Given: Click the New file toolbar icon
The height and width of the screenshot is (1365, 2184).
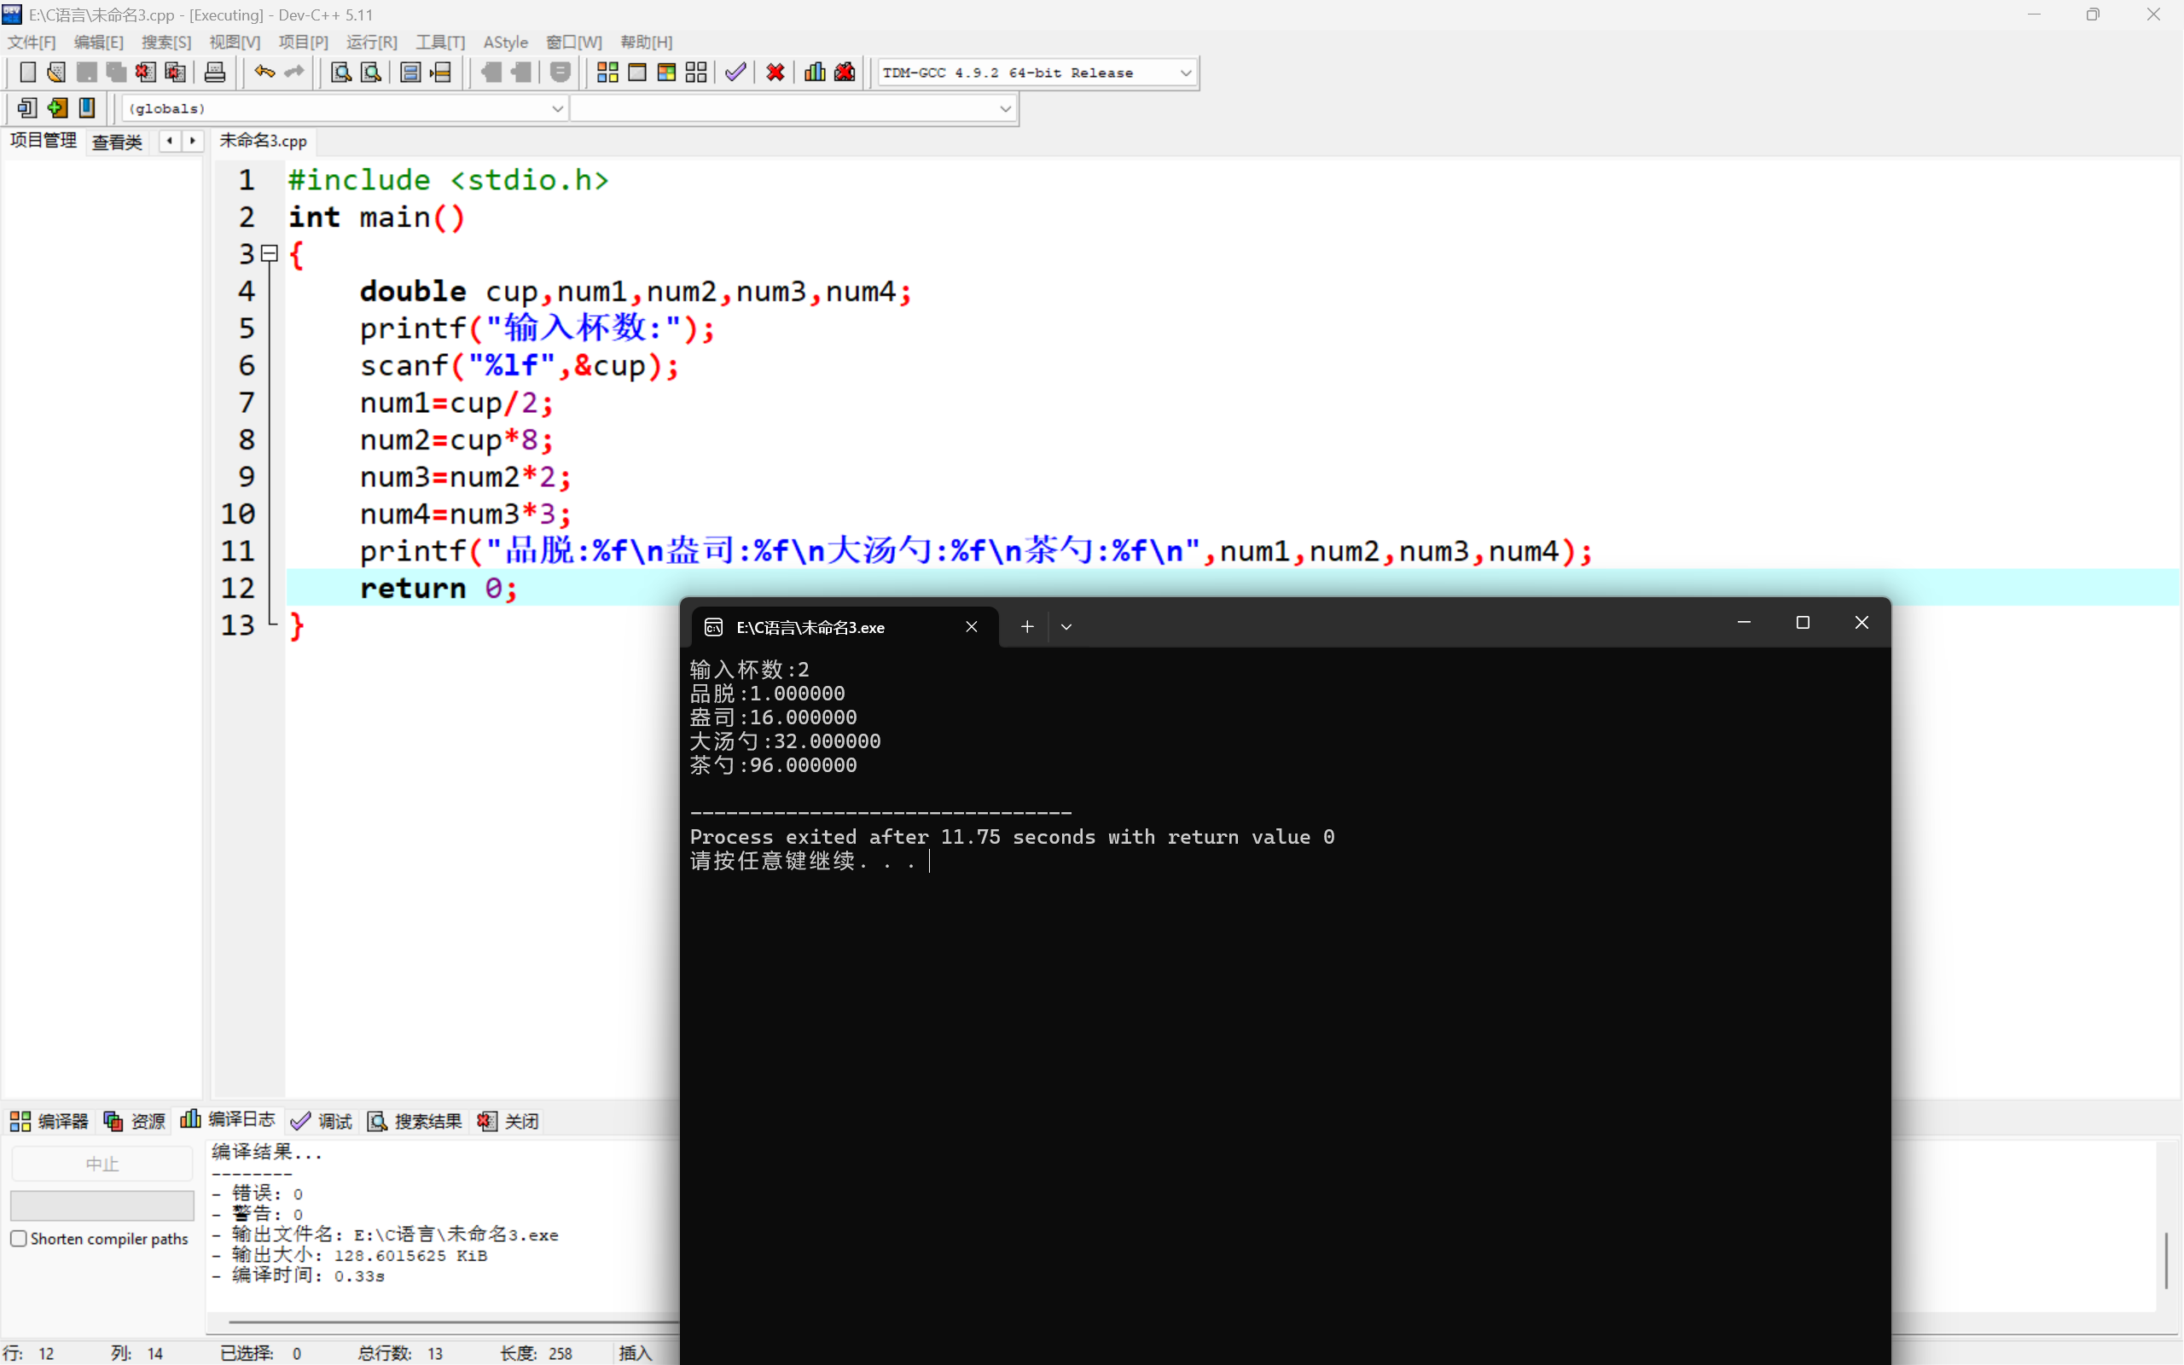Looking at the screenshot, I should tap(27, 73).
